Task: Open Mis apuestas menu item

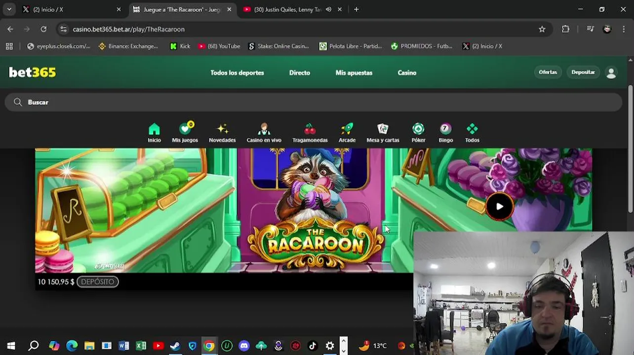Action: (354, 72)
